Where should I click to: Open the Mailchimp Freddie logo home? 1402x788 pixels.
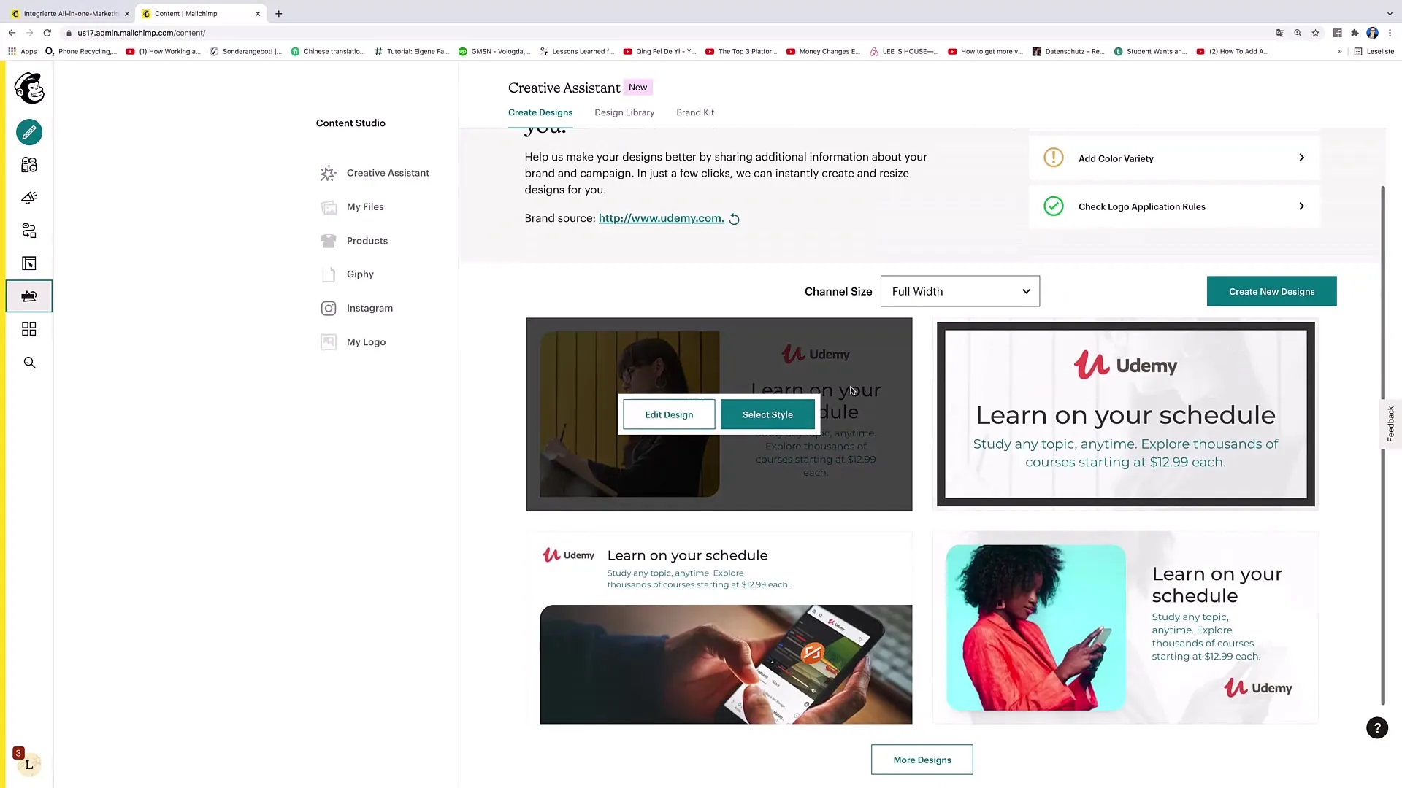pos(29,88)
